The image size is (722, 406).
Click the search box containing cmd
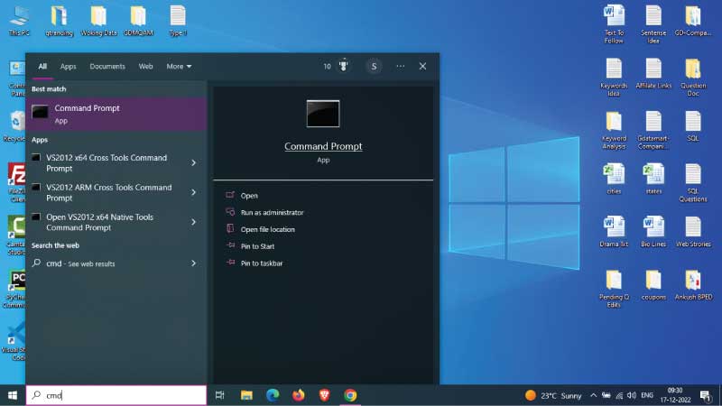pyautogui.click(x=116, y=395)
